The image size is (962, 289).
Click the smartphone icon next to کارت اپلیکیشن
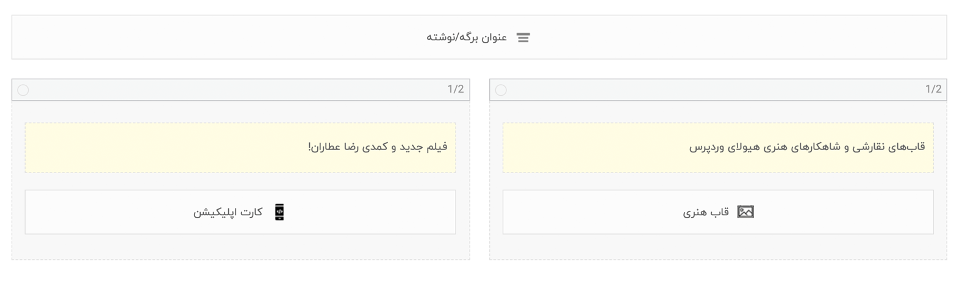click(x=279, y=212)
